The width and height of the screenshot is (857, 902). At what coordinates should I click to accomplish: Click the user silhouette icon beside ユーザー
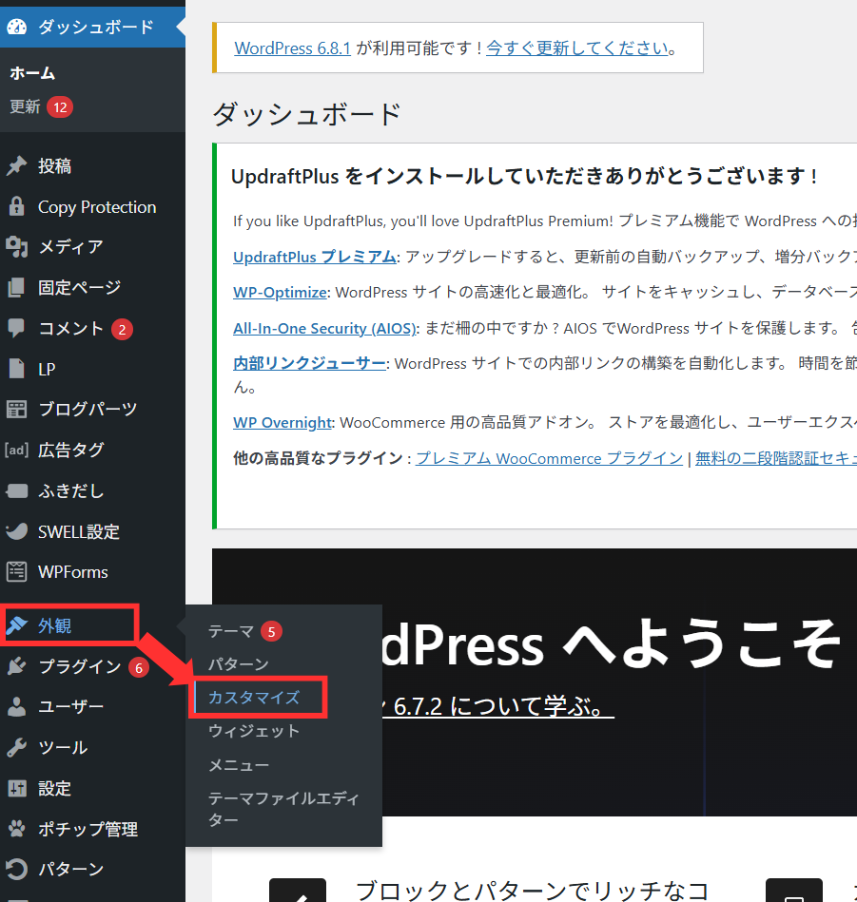[x=17, y=706]
